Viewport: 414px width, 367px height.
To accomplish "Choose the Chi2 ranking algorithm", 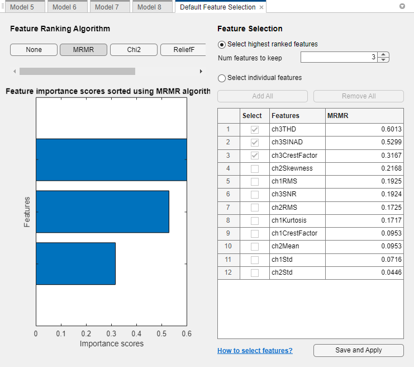I will (134, 50).
